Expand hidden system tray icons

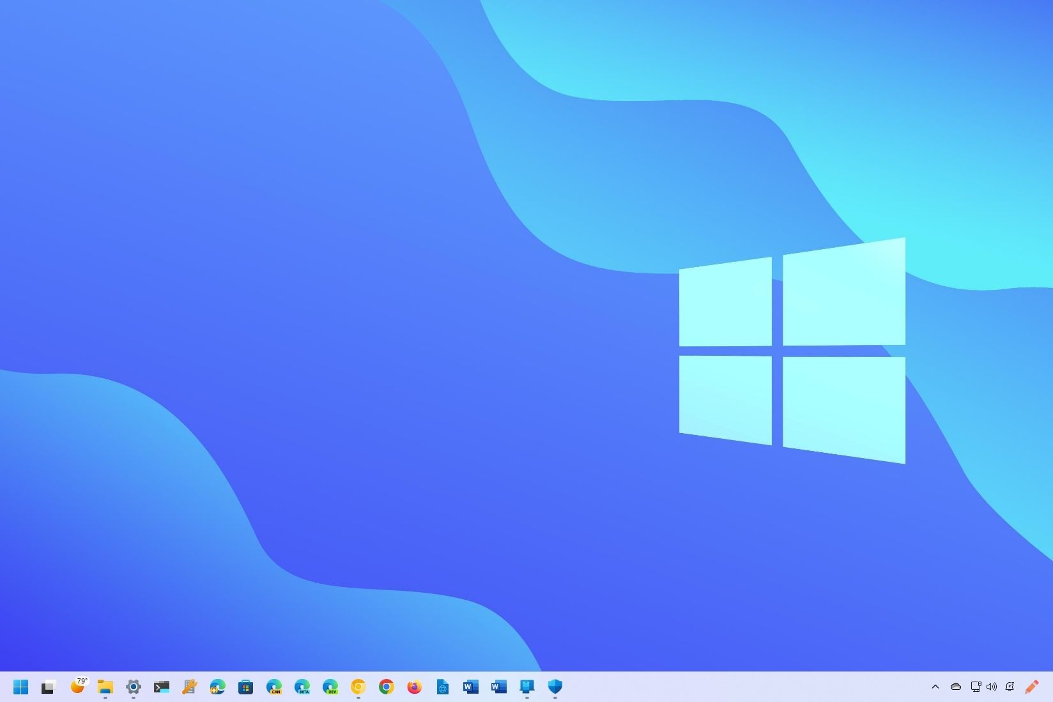click(x=935, y=687)
